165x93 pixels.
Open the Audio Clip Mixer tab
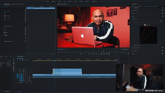coord(18,4)
